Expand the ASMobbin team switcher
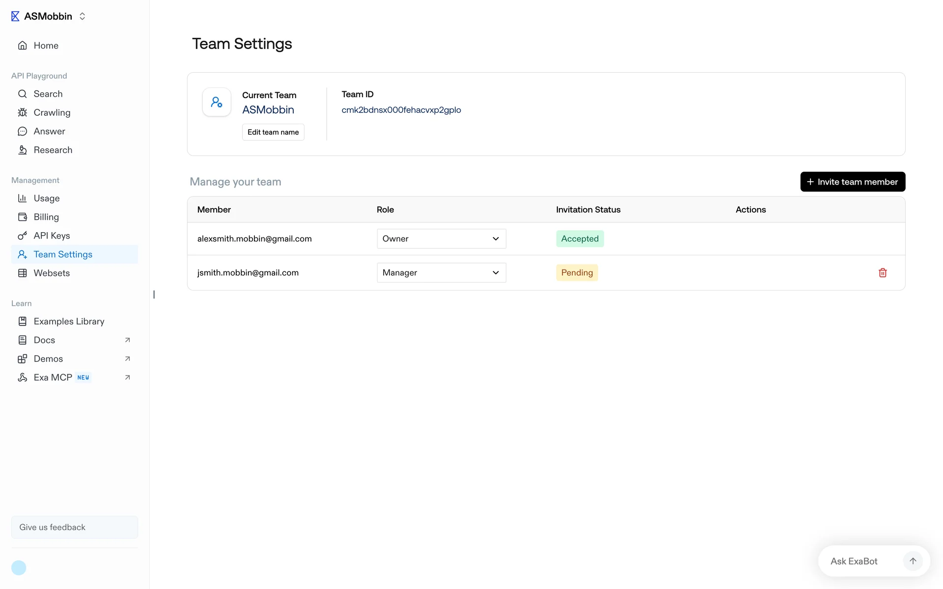This screenshot has width=943, height=589. coord(82,16)
